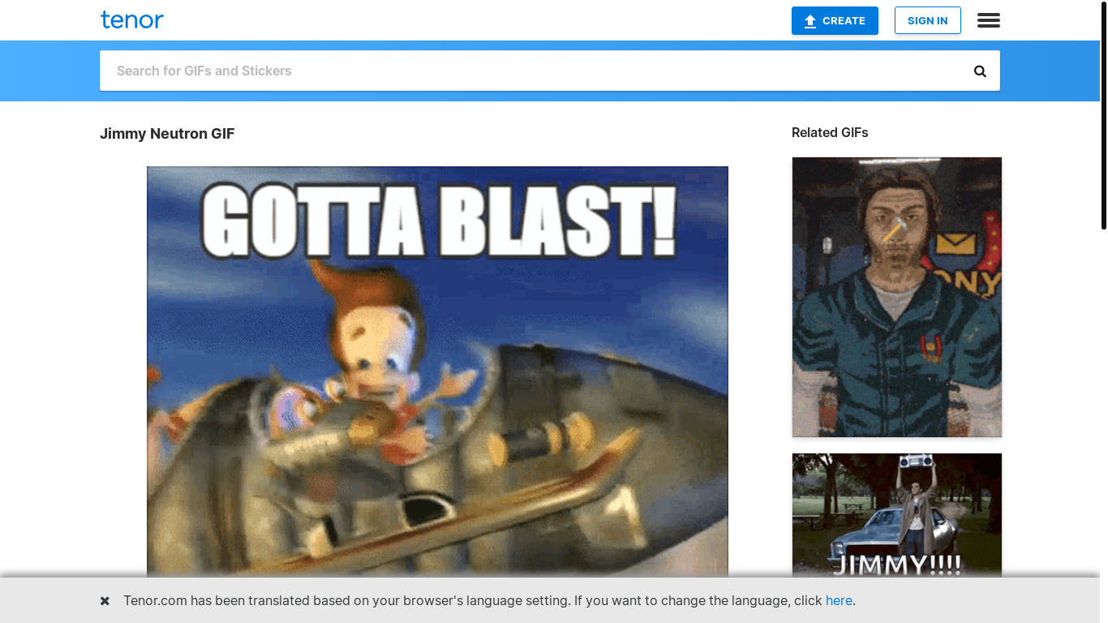Click the 'Jimmy Neutron GIF' heading

[x=167, y=134]
